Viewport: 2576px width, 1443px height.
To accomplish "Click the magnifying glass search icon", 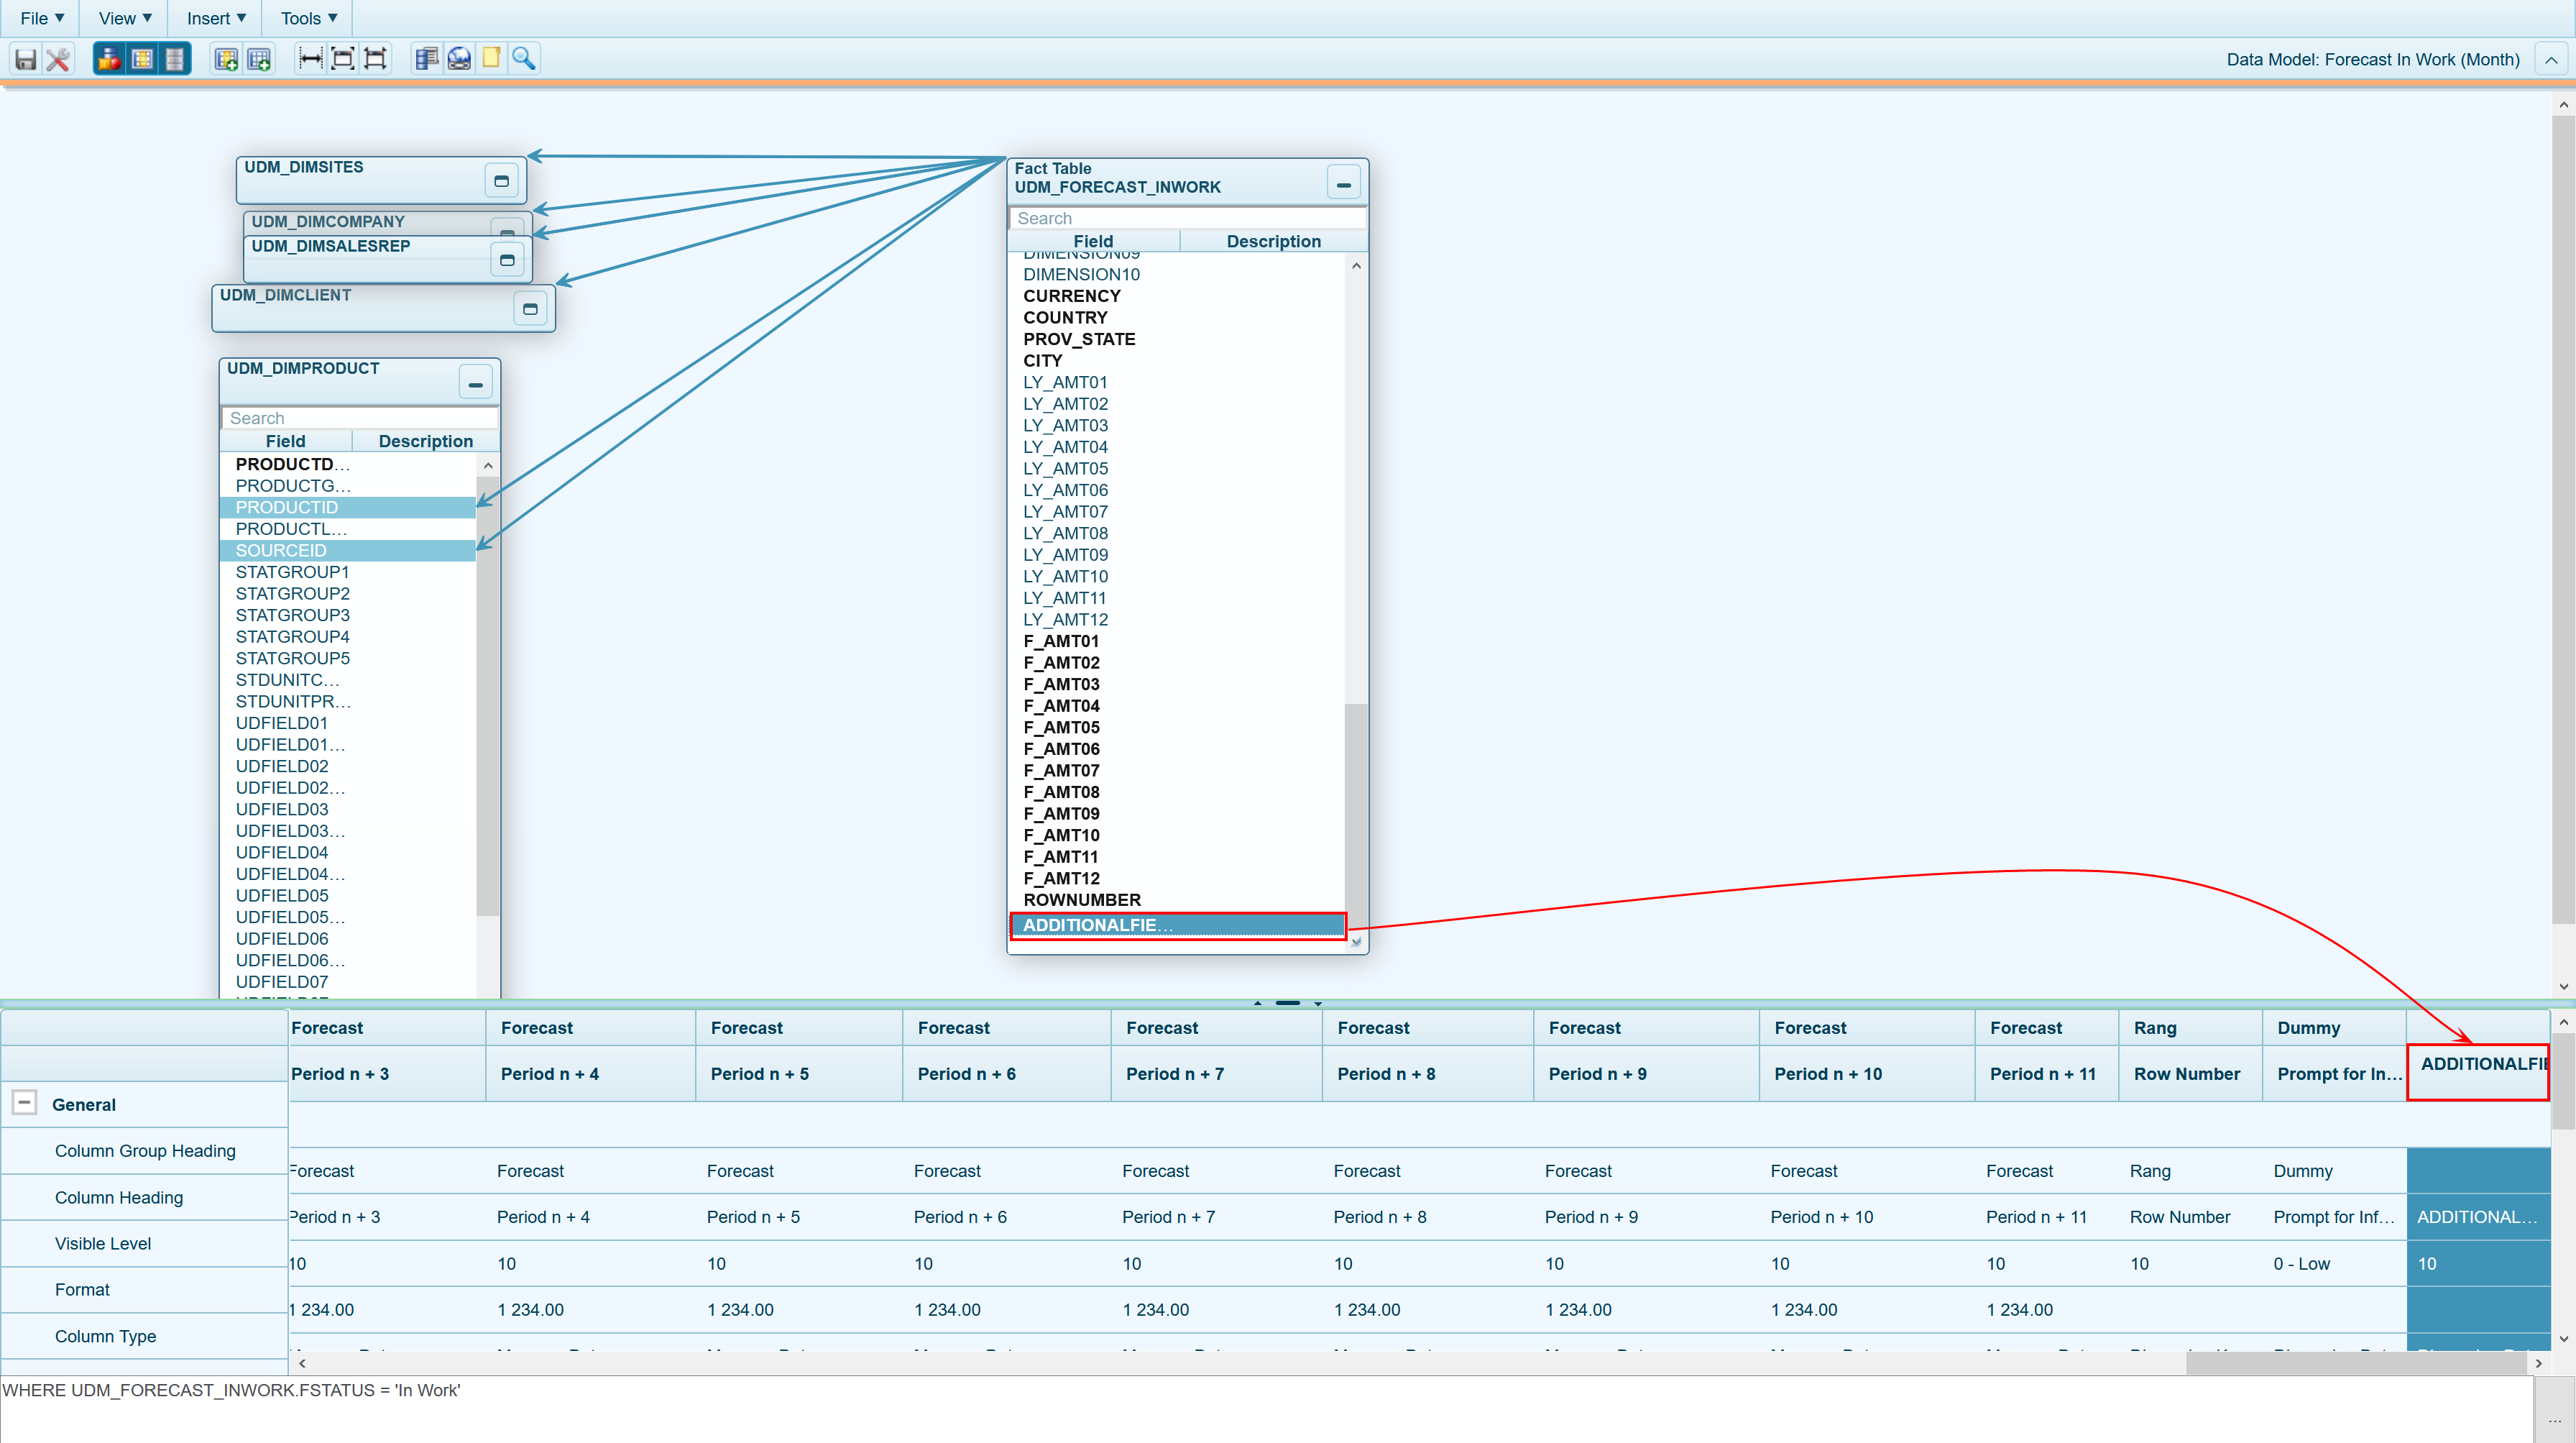I will point(524,59).
